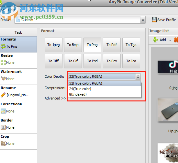Image resolution: width=178 pixels, height=163 pixels.
Task: Click the To Tga format button
Action: click(x=131, y=45)
